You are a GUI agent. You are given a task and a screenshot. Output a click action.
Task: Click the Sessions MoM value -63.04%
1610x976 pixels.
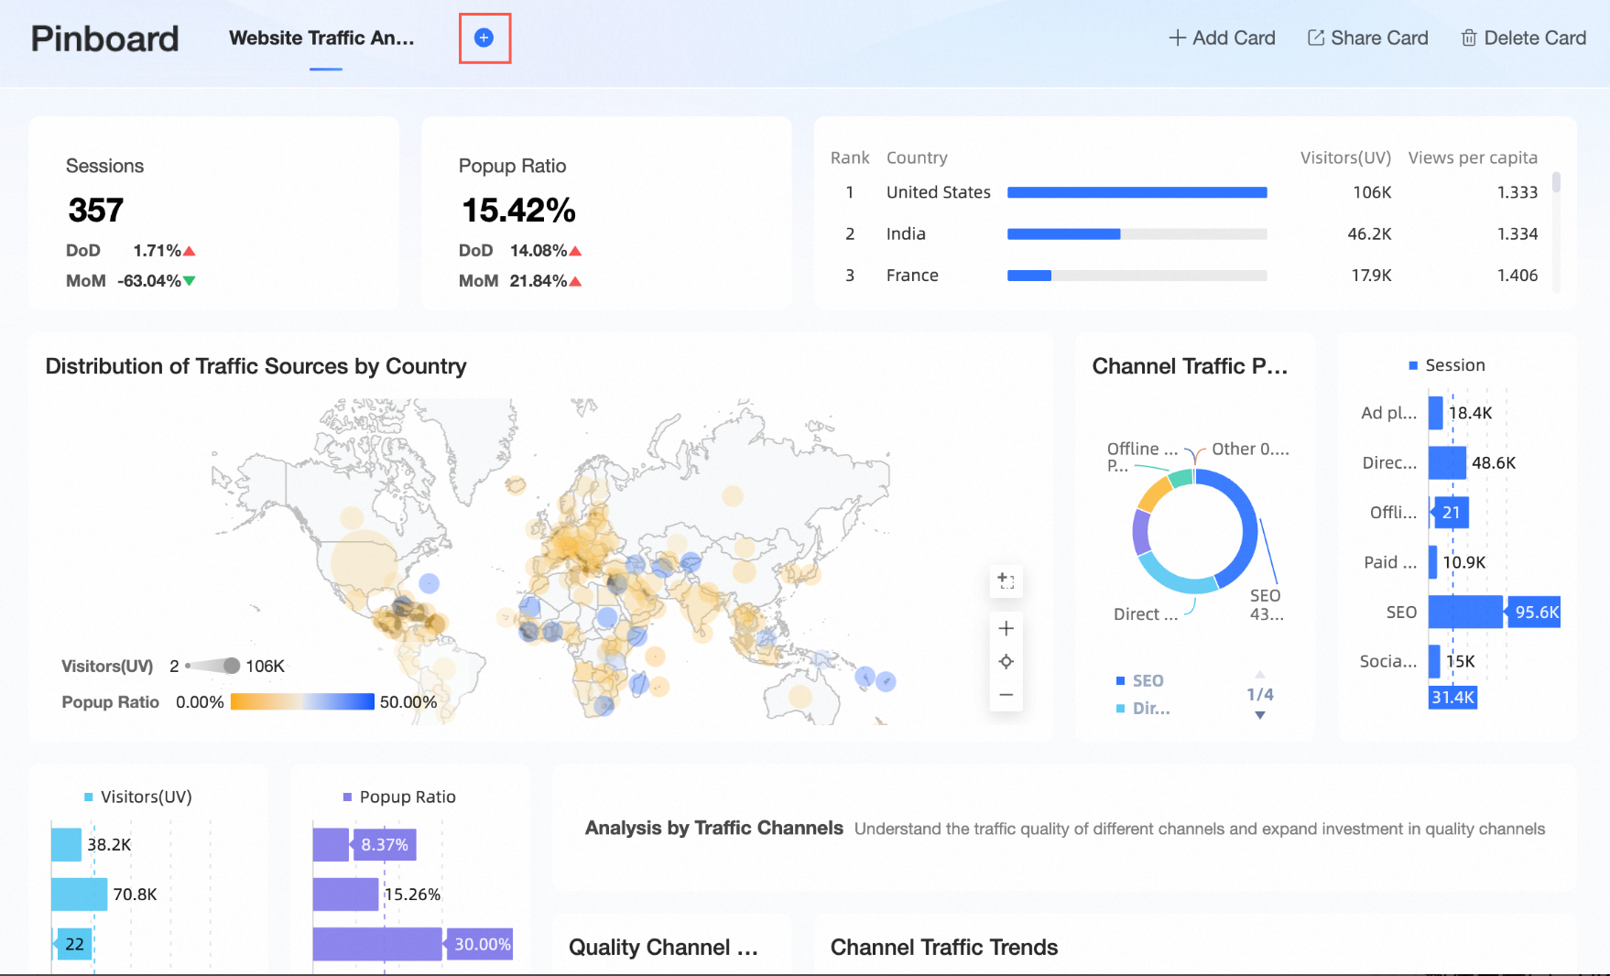tap(149, 280)
